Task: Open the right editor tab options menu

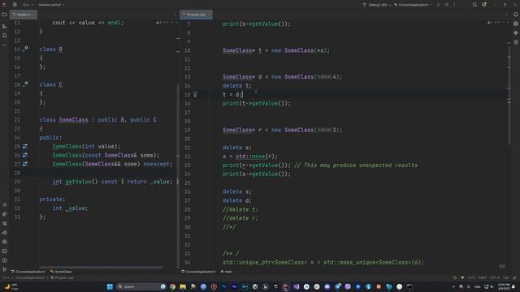Action: [x=506, y=15]
